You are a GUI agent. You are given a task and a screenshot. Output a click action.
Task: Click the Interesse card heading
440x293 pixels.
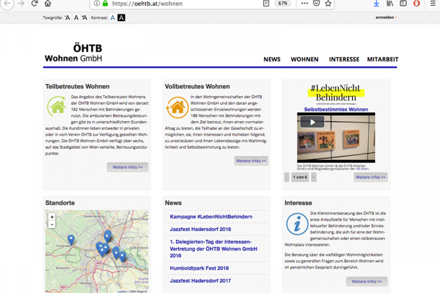click(x=298, y=203)
